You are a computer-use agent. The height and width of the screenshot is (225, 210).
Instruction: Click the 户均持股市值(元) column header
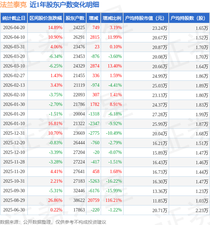coord(146,18)
